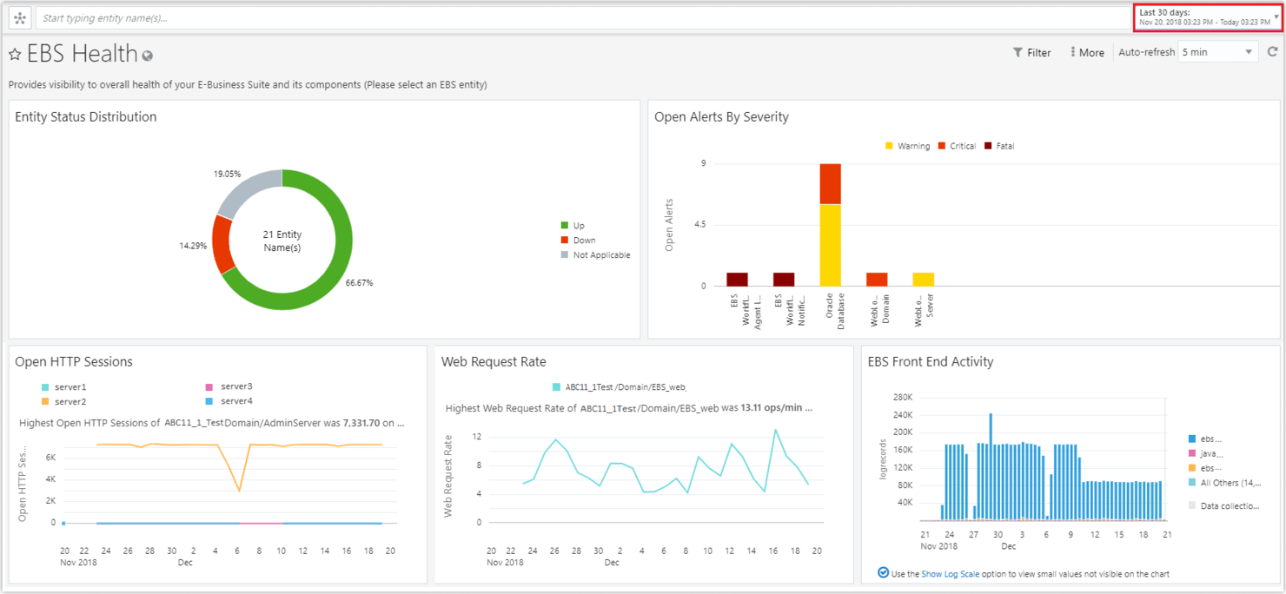Toggle the Down status legend entry

pyautogui.click(x=579, y=240)
